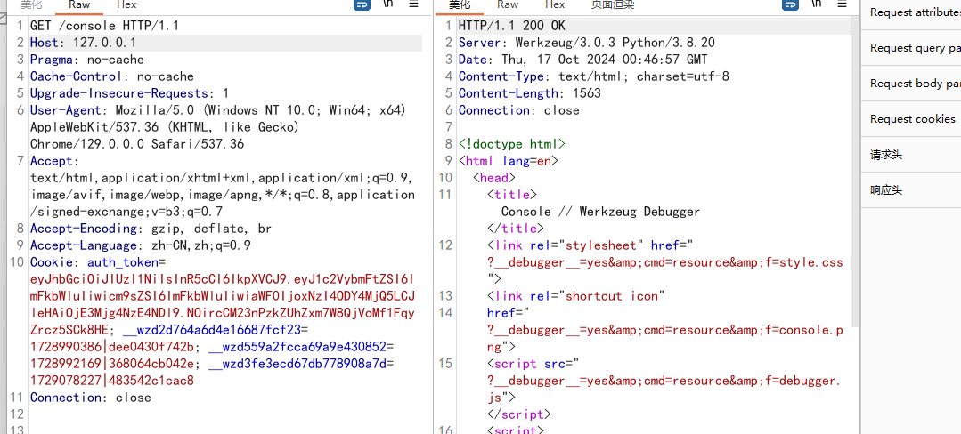961x434 pixels.
Task: Expand Request cookies section
Action: tap(911, 119)
